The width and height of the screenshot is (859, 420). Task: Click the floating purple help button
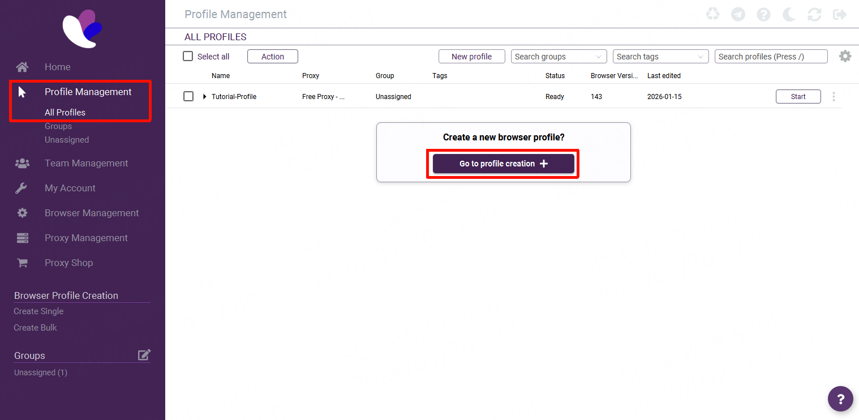(840, 399)
